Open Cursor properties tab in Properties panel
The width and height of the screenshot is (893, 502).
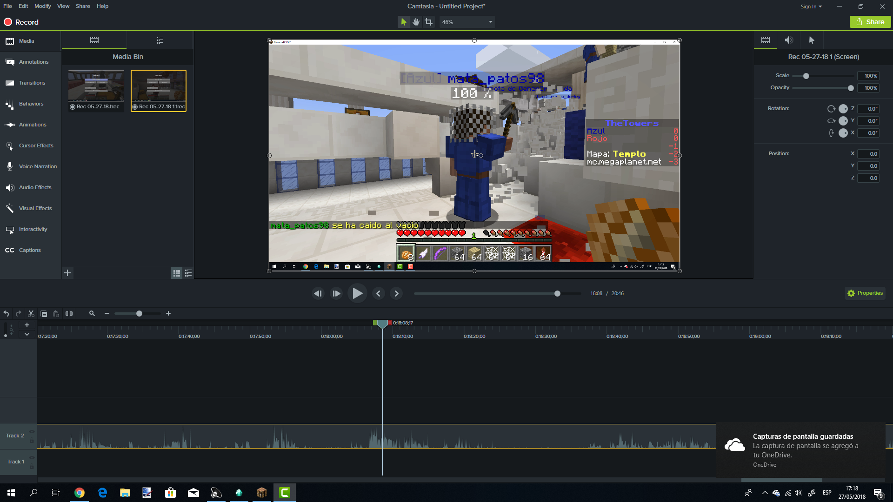point(812,40)
